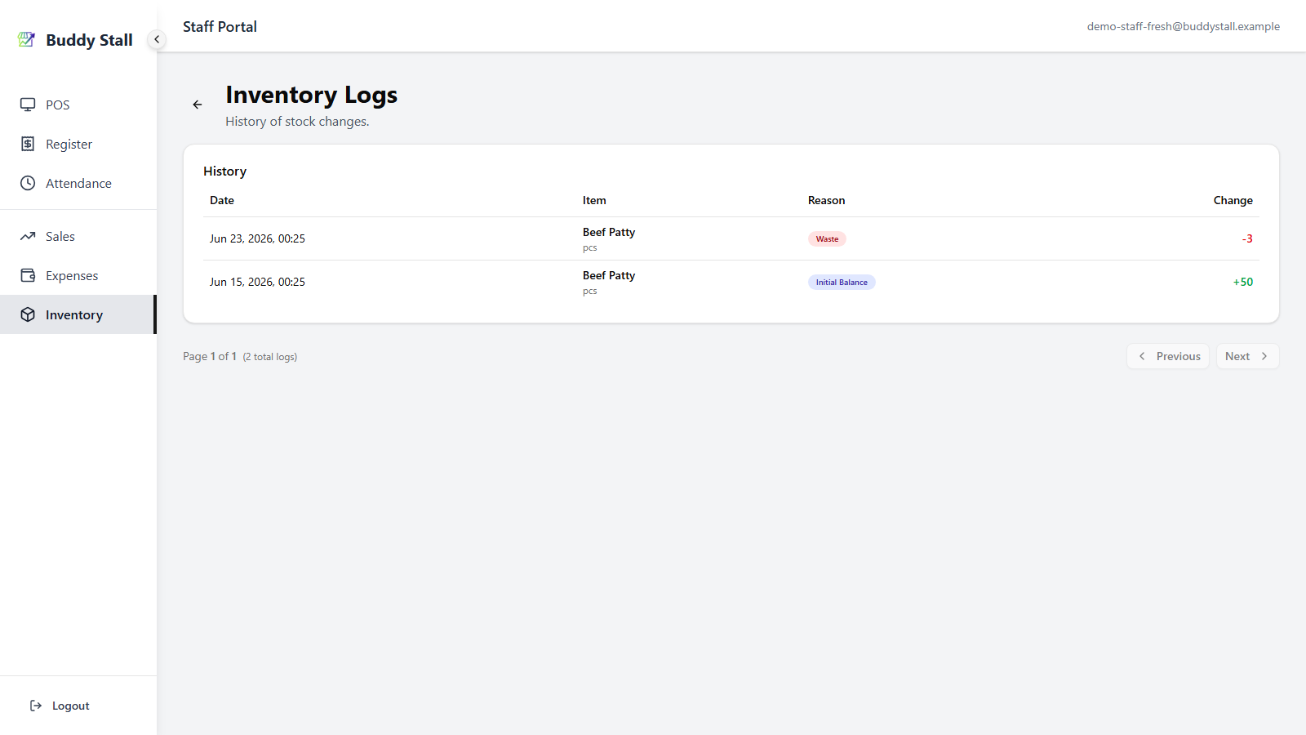Click Beef Patty in the Waste row

click(609, 232)
